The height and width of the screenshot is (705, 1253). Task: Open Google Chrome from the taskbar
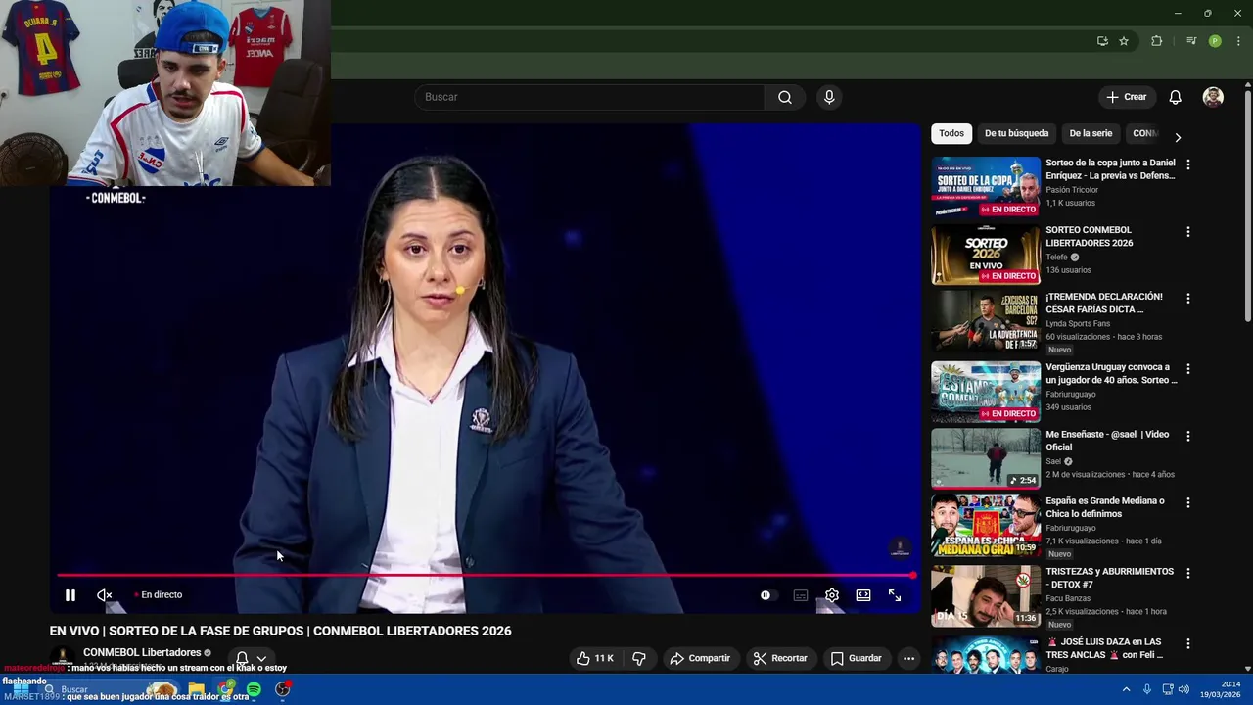(226, 689)
